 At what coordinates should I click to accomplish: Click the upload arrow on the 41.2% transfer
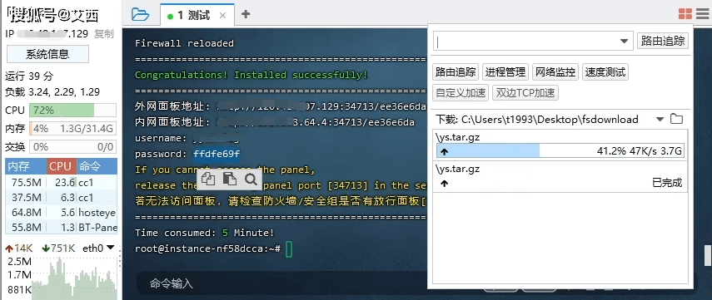(x=444, y=151)
